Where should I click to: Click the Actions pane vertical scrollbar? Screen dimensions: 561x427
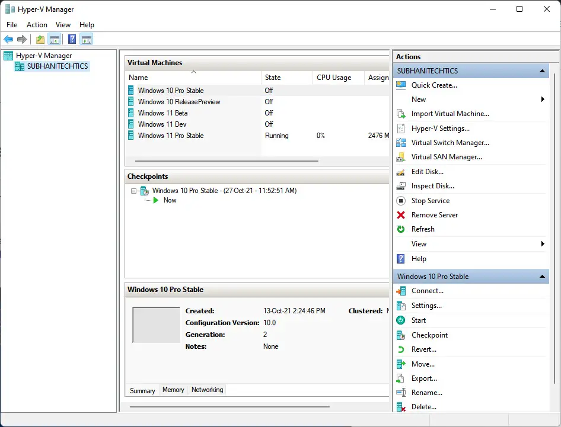click(554, 229)
